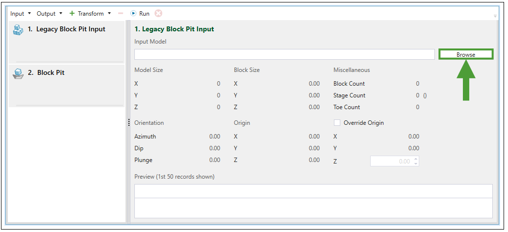Viewport: 508px width, 232px height.
Task: Click the Block Pit step icon
Action: (x=18, y=73)
